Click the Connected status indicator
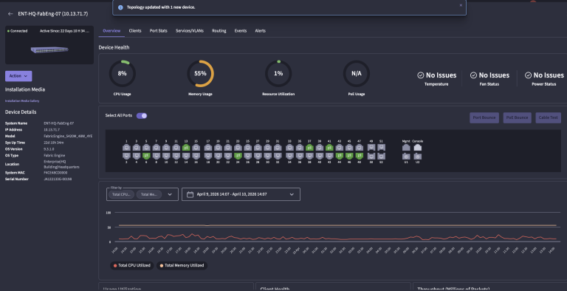The width and height of the screenshot is (567, 291). (18, 31)
